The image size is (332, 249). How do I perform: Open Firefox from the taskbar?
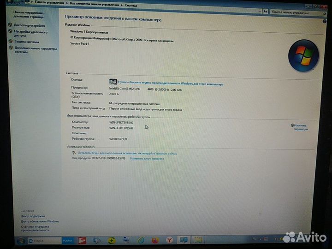(155, 240)
